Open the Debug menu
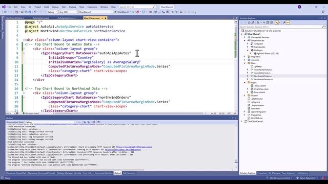 click(x=55, y=7)
